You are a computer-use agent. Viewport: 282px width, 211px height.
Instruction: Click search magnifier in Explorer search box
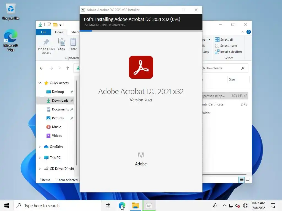(x=243, y=68)
